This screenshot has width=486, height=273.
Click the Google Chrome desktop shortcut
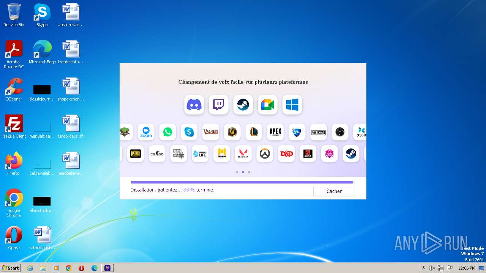pyautogui.click(x=14, y=203)
